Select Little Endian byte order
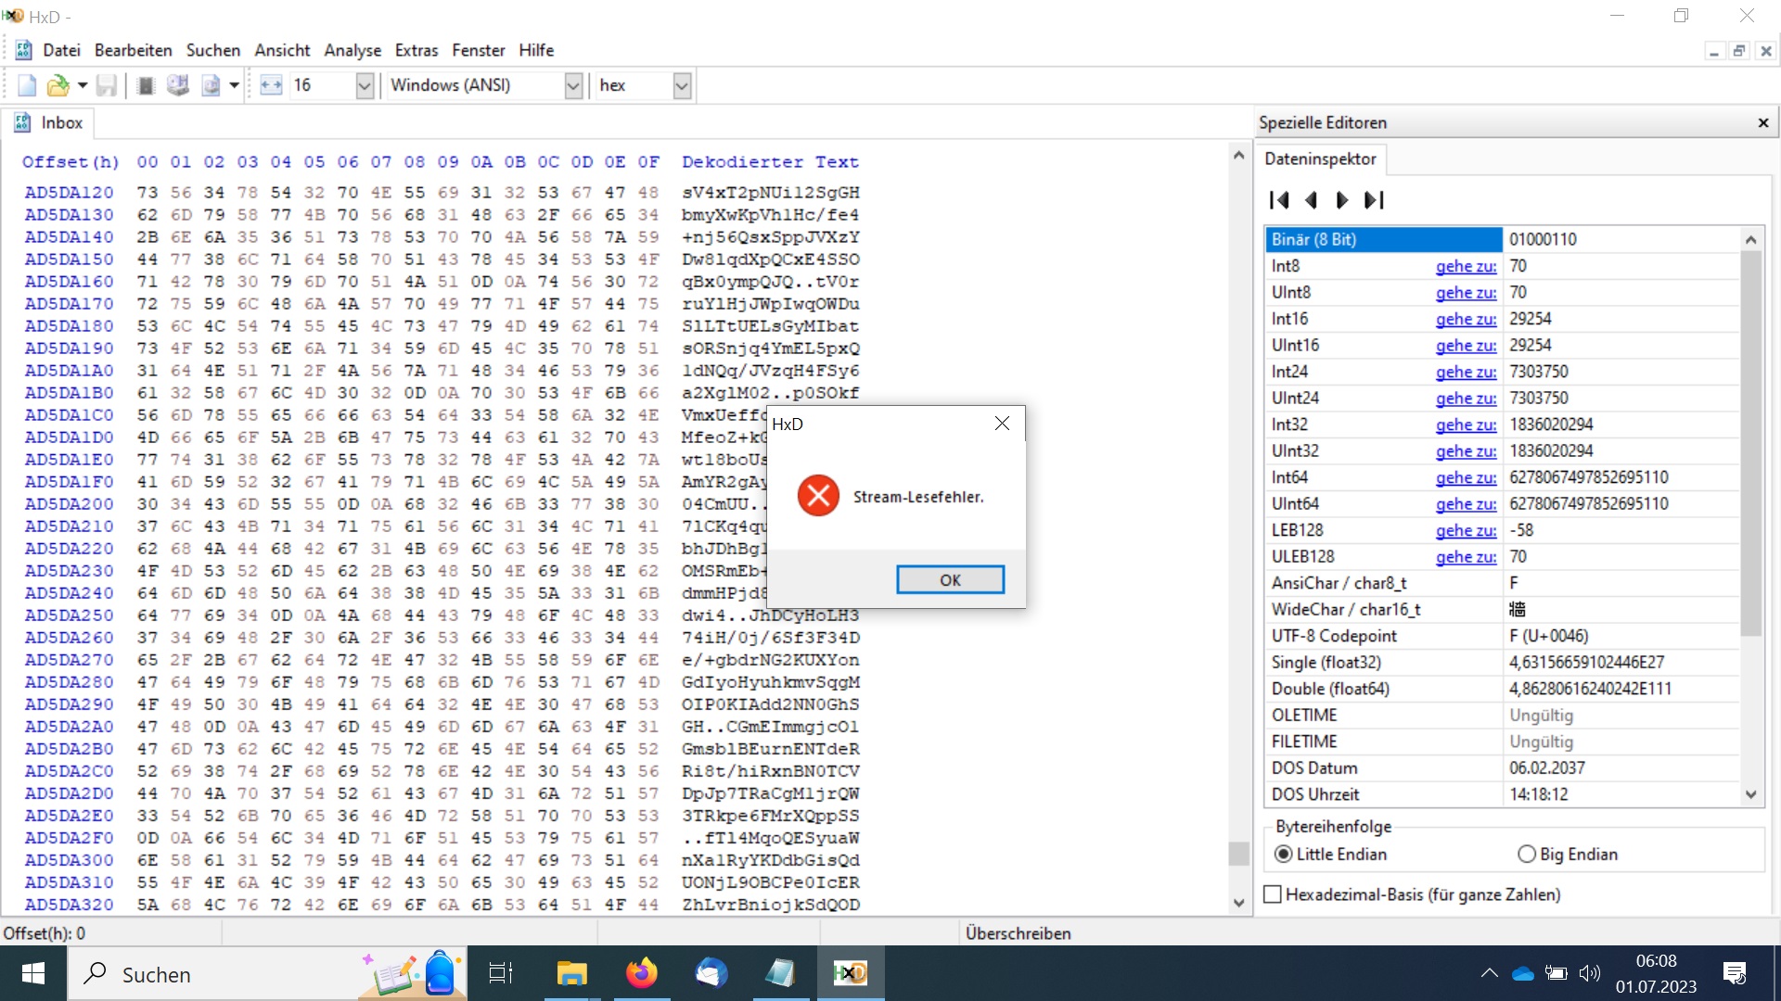The image size is (1781, 1001). (1284, 855)
